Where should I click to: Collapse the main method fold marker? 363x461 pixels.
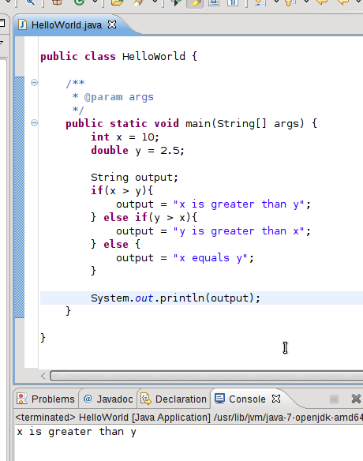34,122
